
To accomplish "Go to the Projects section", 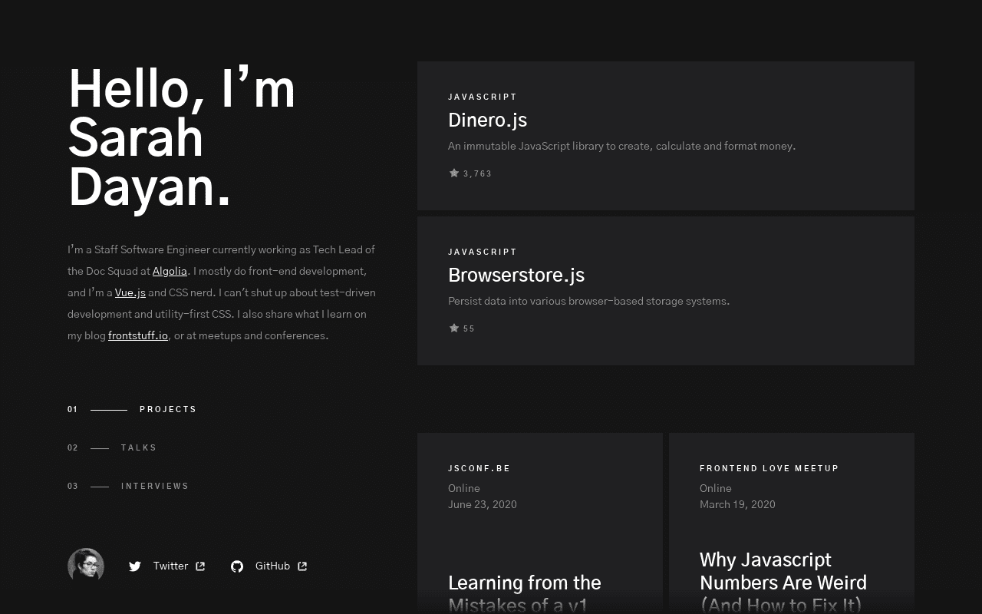I will click(168, 410).
